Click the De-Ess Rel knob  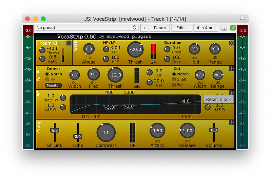(x=149, y=83)
